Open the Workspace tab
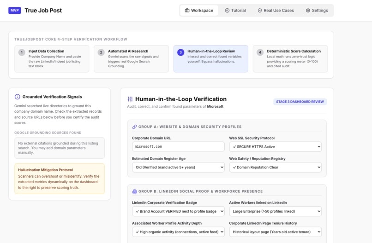Screen dimensions: 372x243 (x=199, y=11)
